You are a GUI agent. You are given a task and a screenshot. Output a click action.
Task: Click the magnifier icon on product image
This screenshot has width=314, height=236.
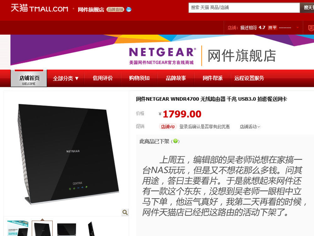tap(125, 212)
